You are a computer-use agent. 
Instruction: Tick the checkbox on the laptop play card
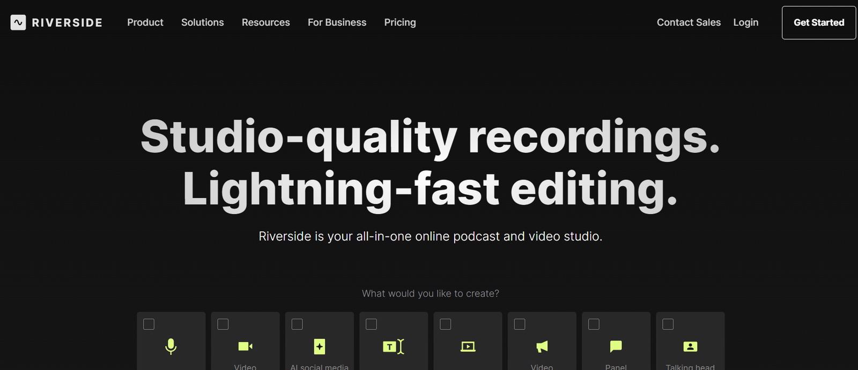pyautogui.click(x=446, y=324)
